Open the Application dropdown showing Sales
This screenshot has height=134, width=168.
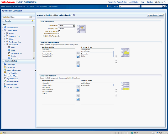30,17
